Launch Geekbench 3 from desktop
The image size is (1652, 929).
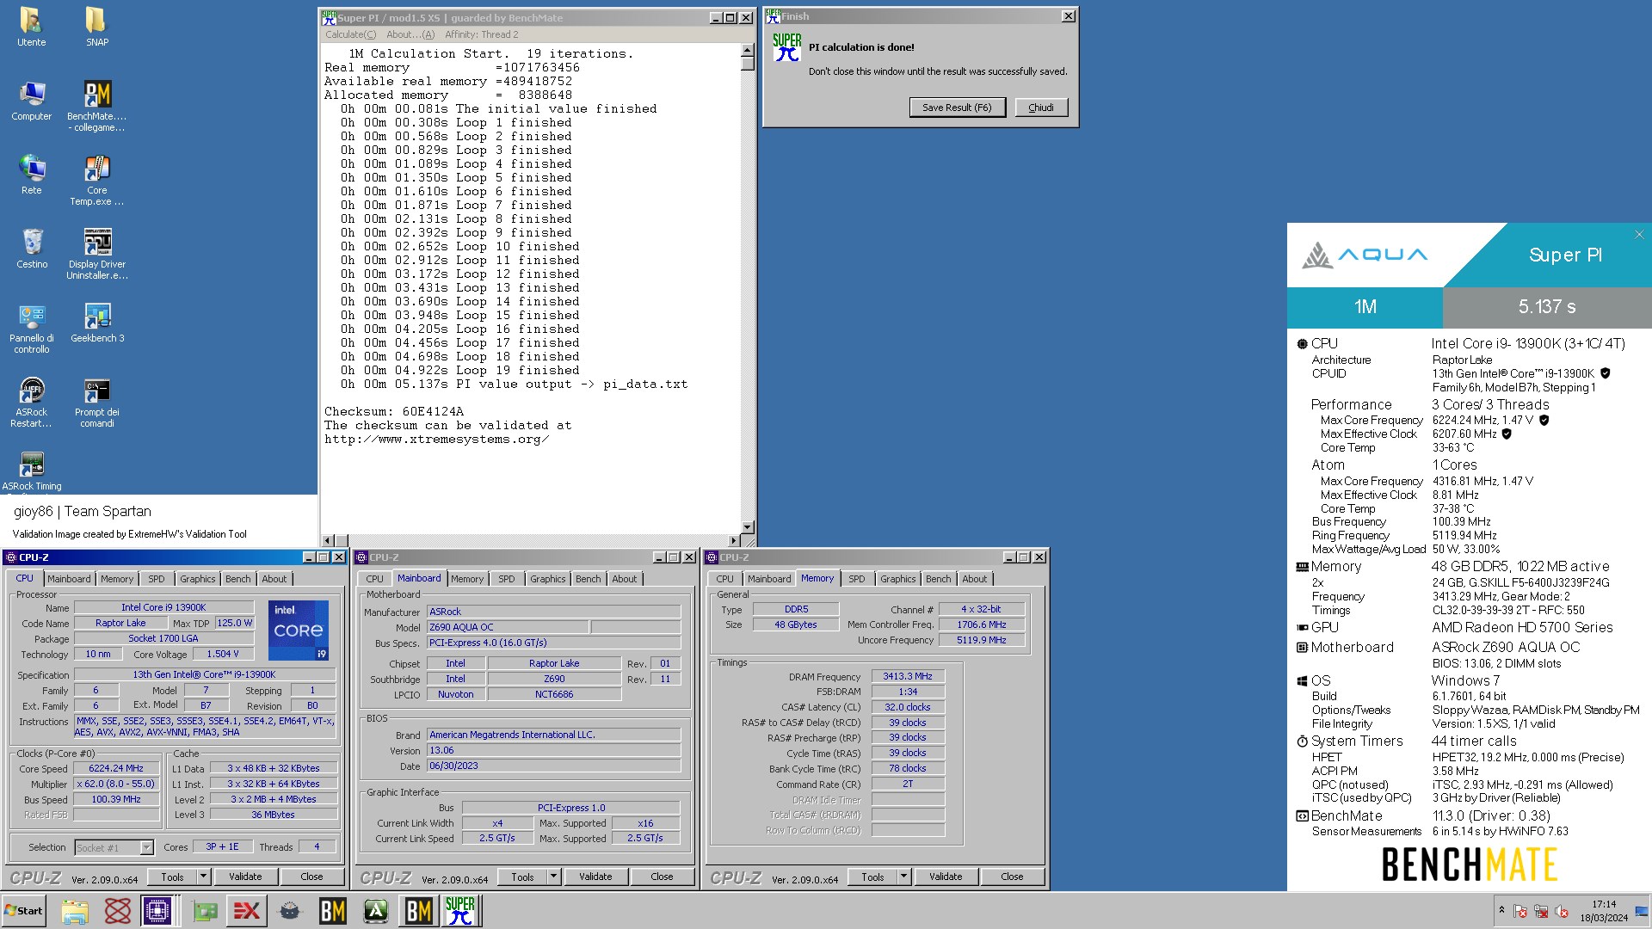(x=96, y=323)
